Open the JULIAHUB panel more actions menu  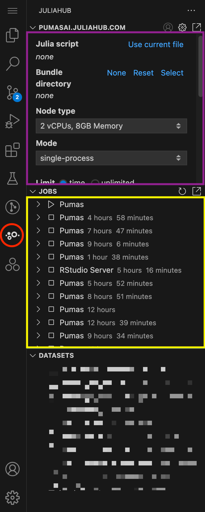[x=191, y=10]
